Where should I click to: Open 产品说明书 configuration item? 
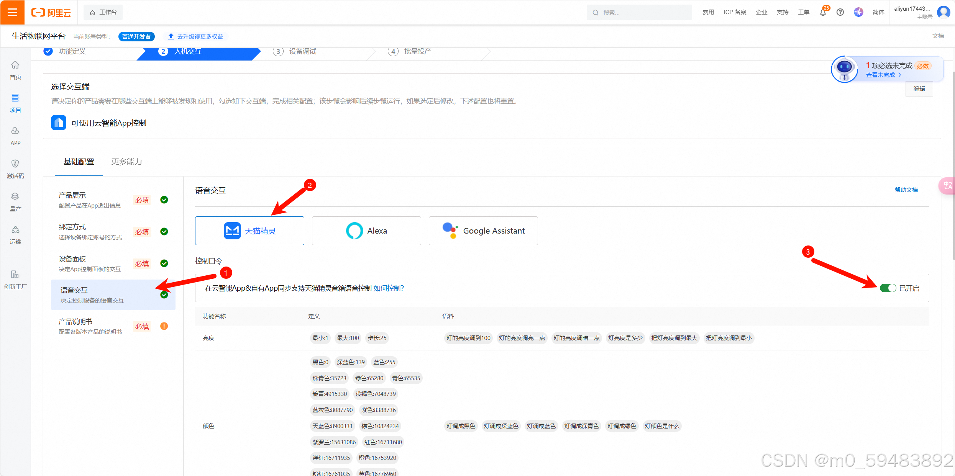(x=90, y=326)
